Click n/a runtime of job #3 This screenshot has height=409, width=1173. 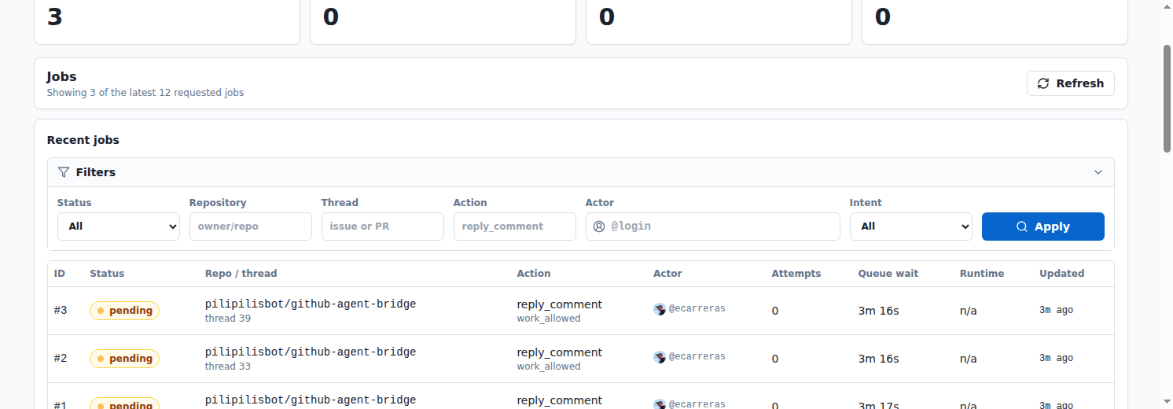[969, 311]
